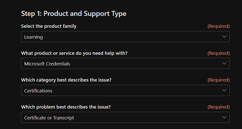242x129 pixels.
Task: Click the Required marker for issue category
Action: [x=218, y=80]
